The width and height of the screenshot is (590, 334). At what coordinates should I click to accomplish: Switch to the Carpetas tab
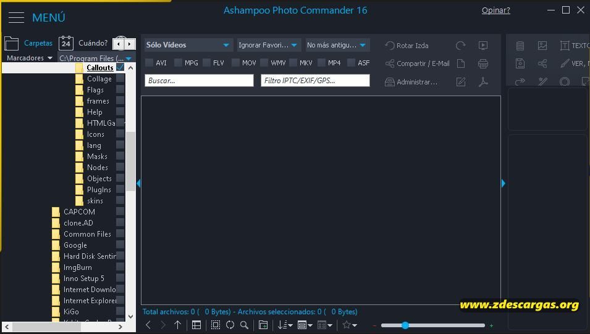[38, 43]
